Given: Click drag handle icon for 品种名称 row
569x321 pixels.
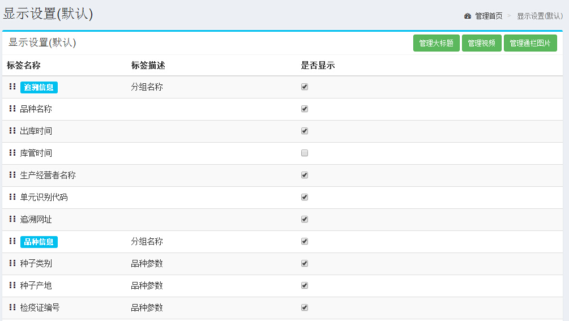Looking at the screenshot, I should click(x=12, y=109).
